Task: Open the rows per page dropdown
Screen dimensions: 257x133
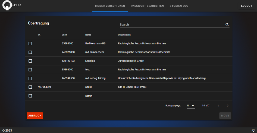Action: tap(191, 106)
